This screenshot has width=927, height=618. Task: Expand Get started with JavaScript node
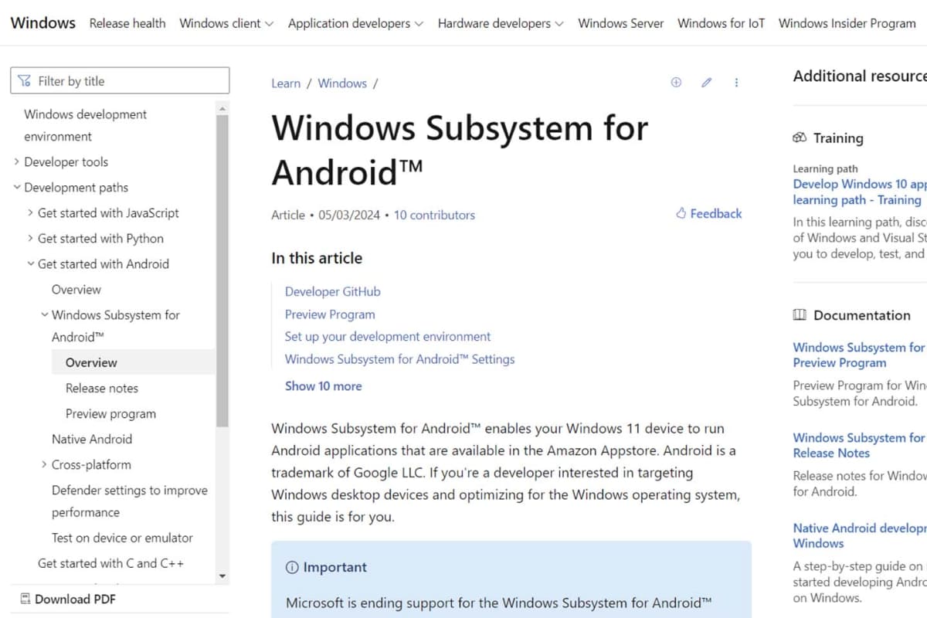(30, 213)
